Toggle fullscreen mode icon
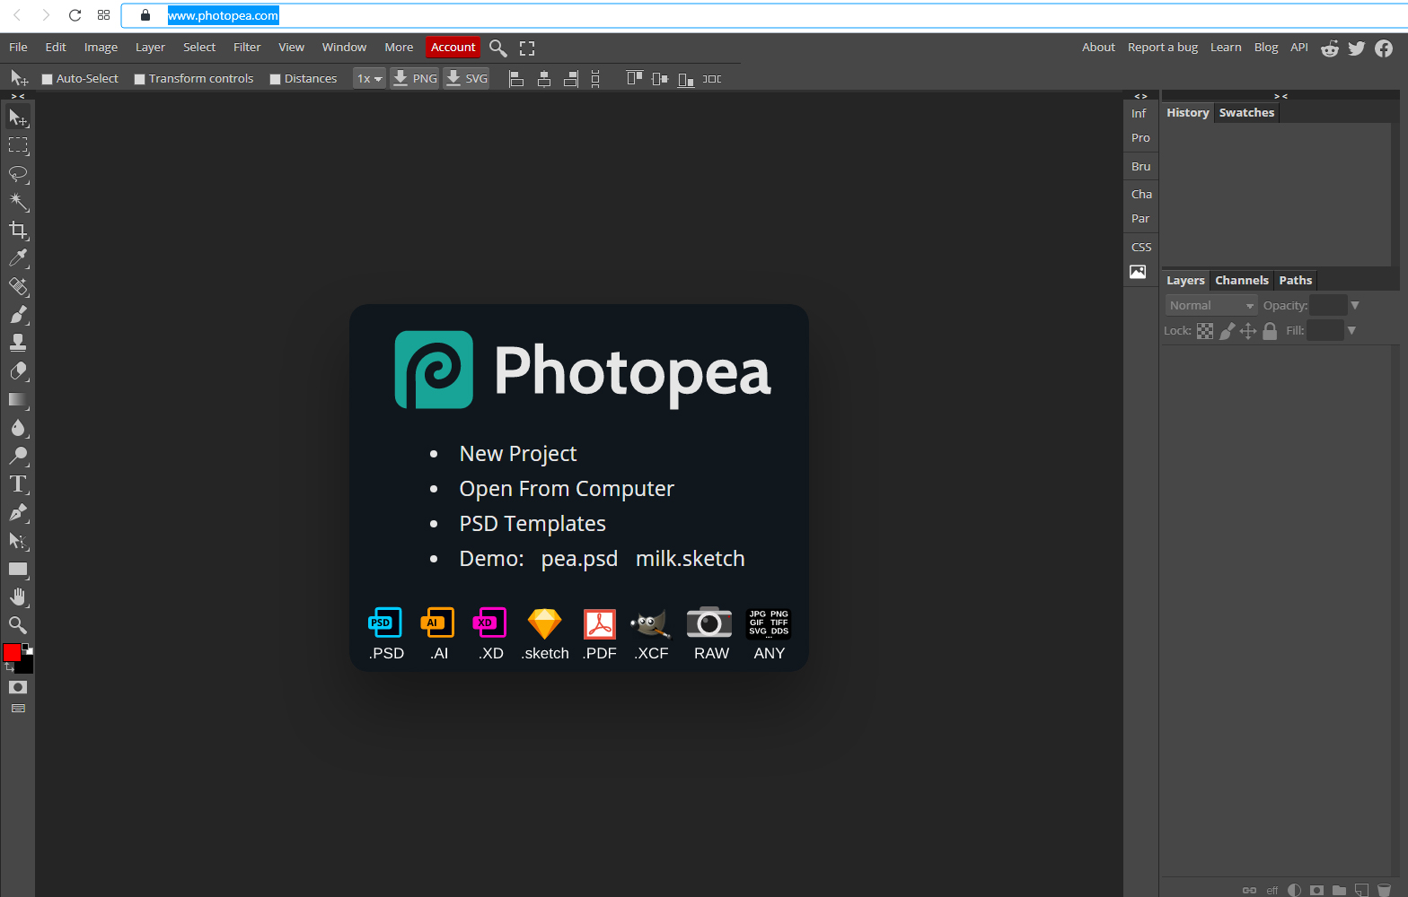The image size is (1408, 897). click(x=527, y=48)
